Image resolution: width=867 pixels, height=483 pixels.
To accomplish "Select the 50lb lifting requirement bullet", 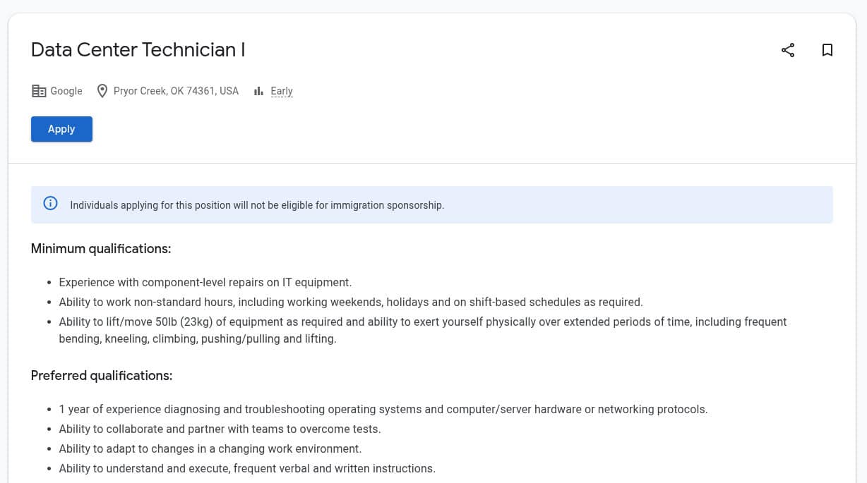I will (422, 322).
